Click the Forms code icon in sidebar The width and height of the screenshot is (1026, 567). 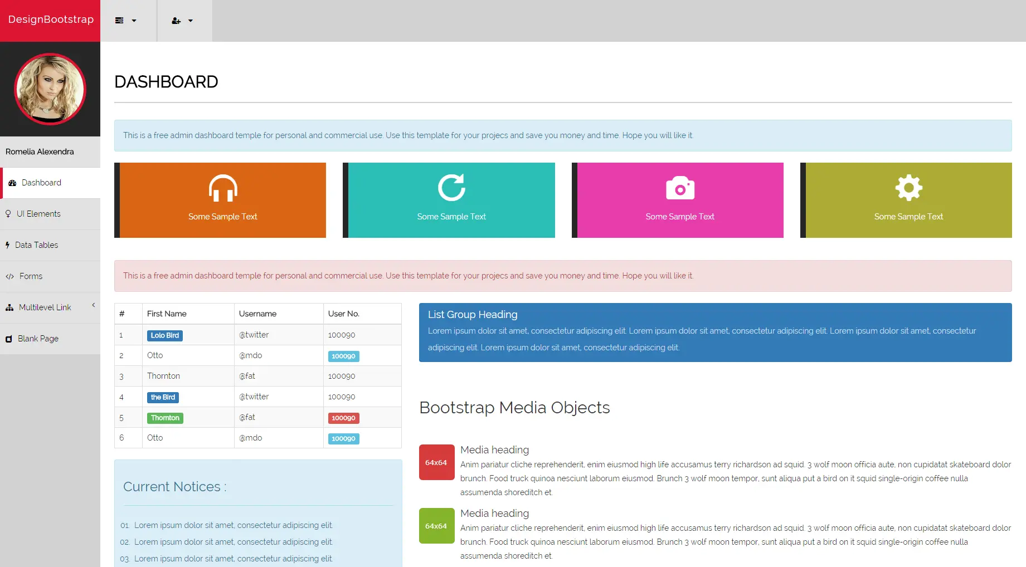(10, 276)
